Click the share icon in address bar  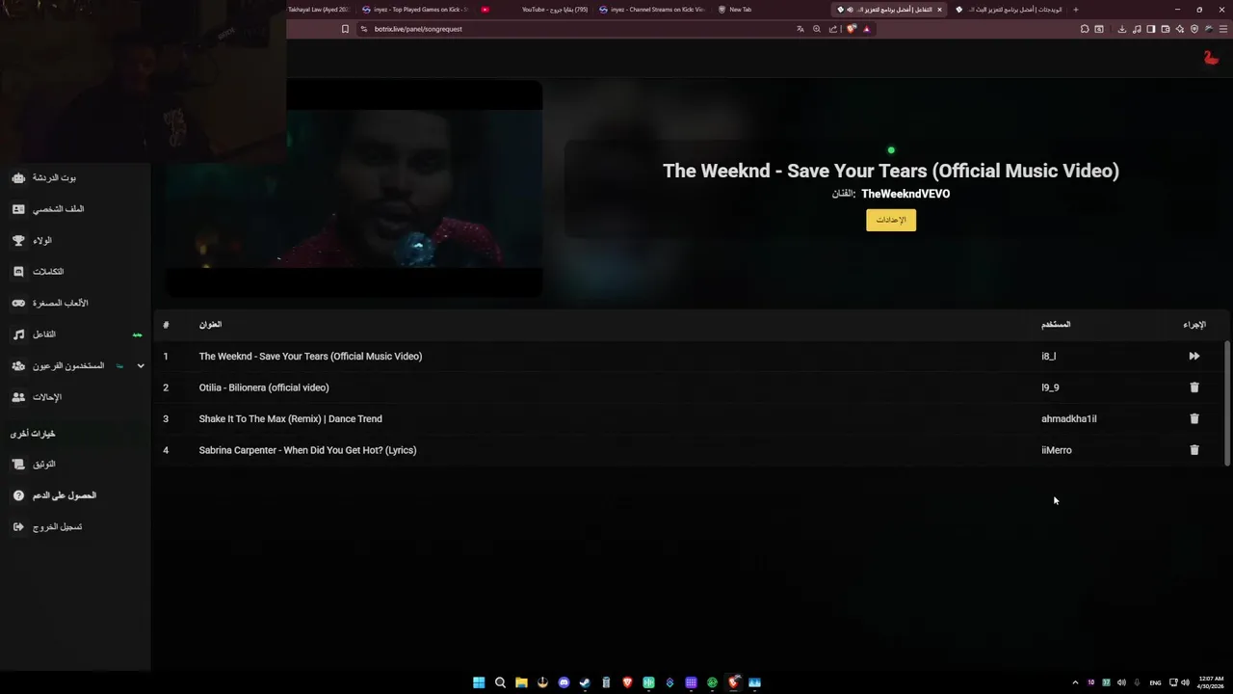click(833, 29)
